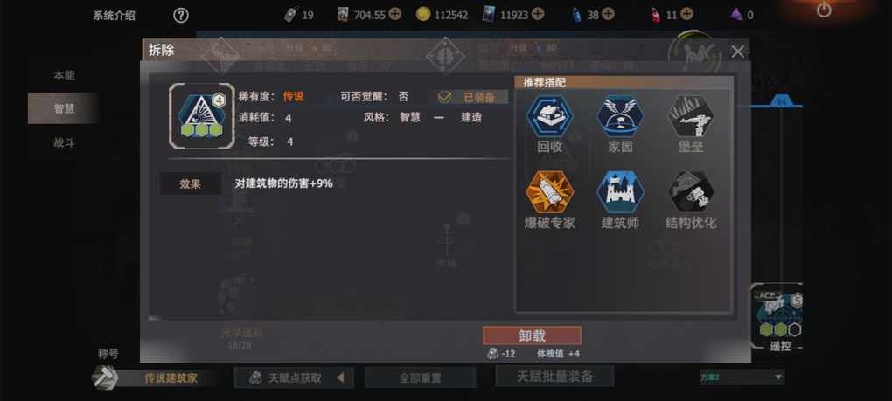Open the help question mark icon
The width and height of the screenshot is (892, 401).
tap(181, 16)
